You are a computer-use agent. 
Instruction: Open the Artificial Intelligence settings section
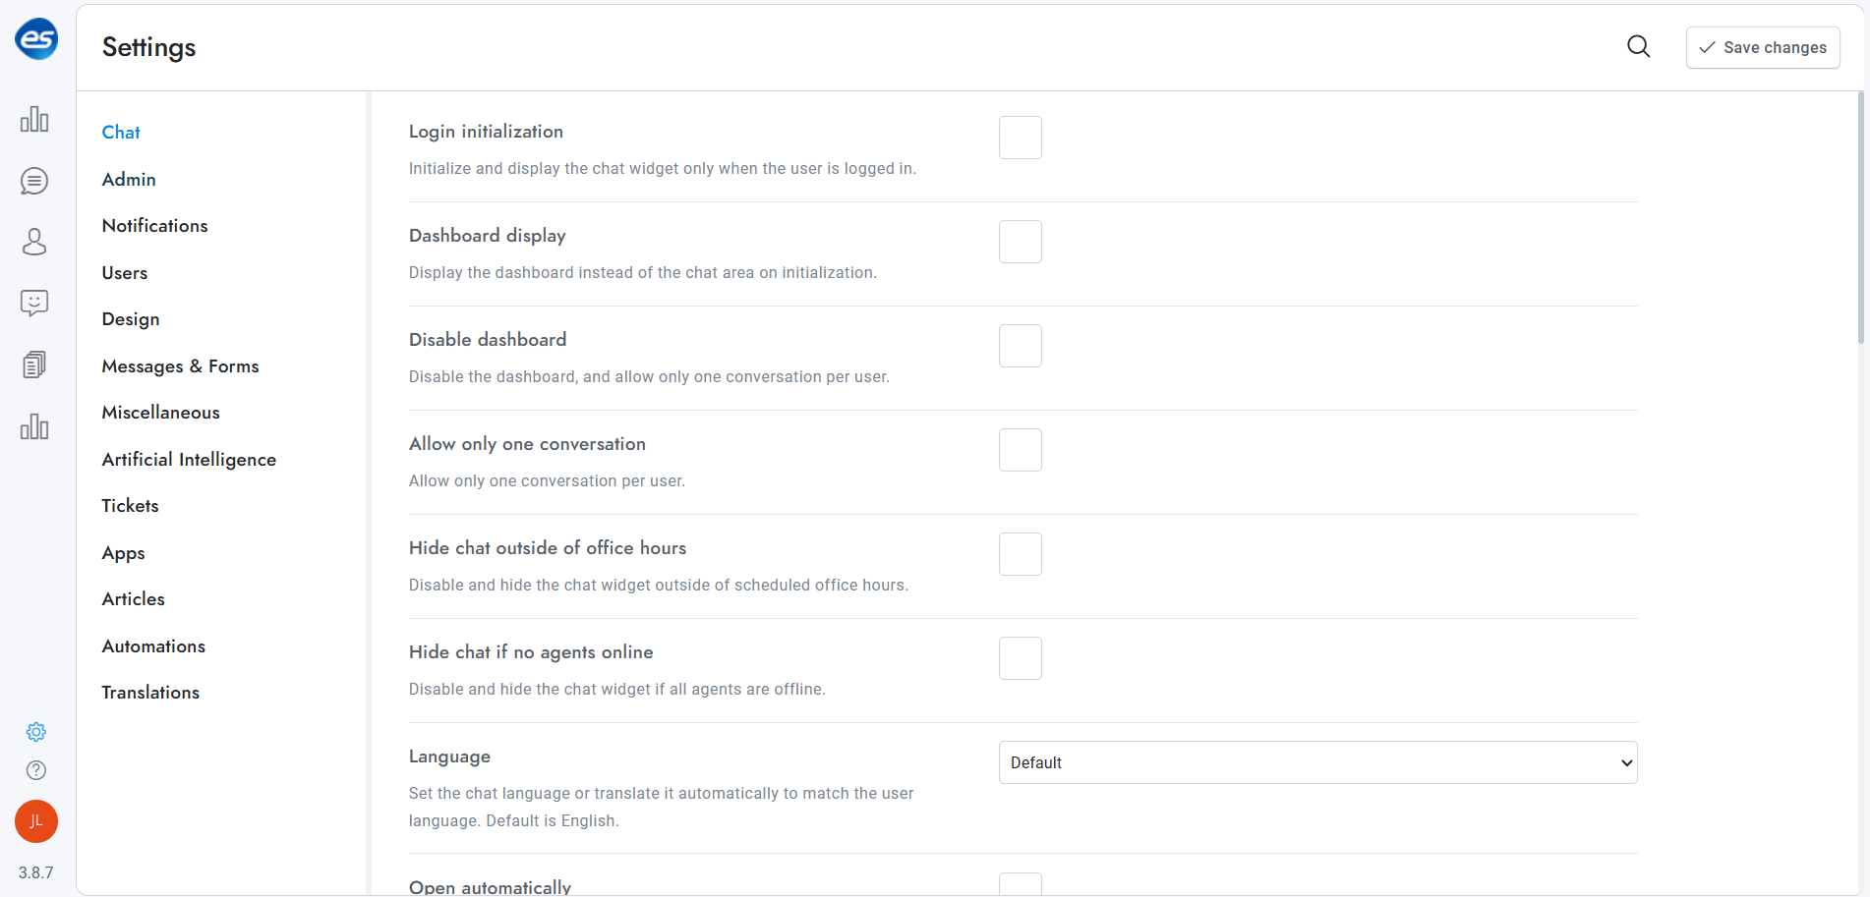pos(188,459)
